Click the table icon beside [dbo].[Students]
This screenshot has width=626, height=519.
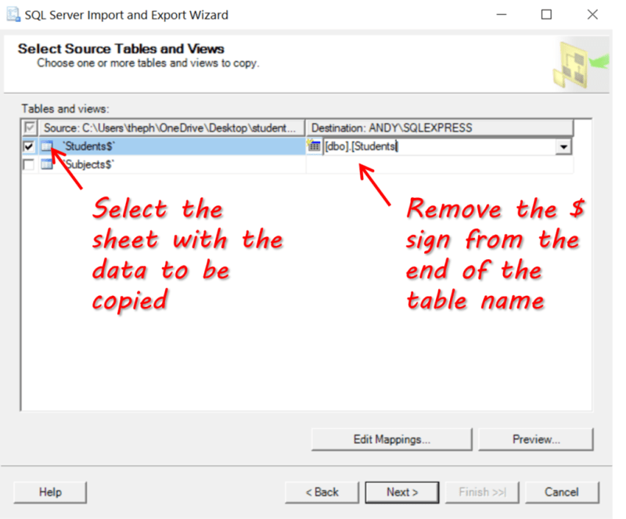[x=312, y=146]
